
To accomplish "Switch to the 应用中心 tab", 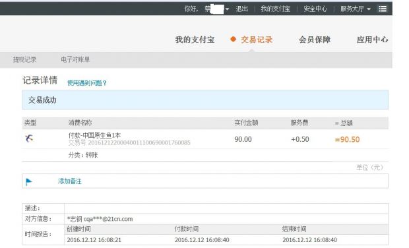I will (x=372, y=40).
